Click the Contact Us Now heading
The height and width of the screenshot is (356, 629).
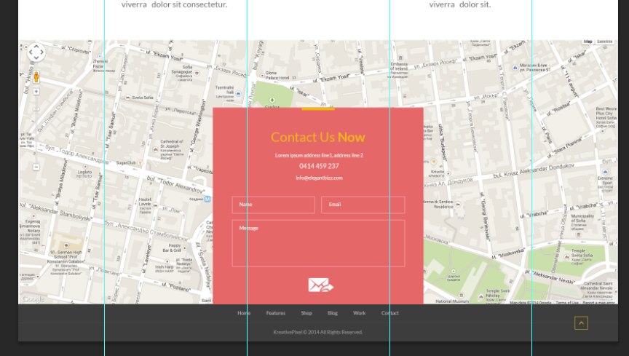pos(318,138)
